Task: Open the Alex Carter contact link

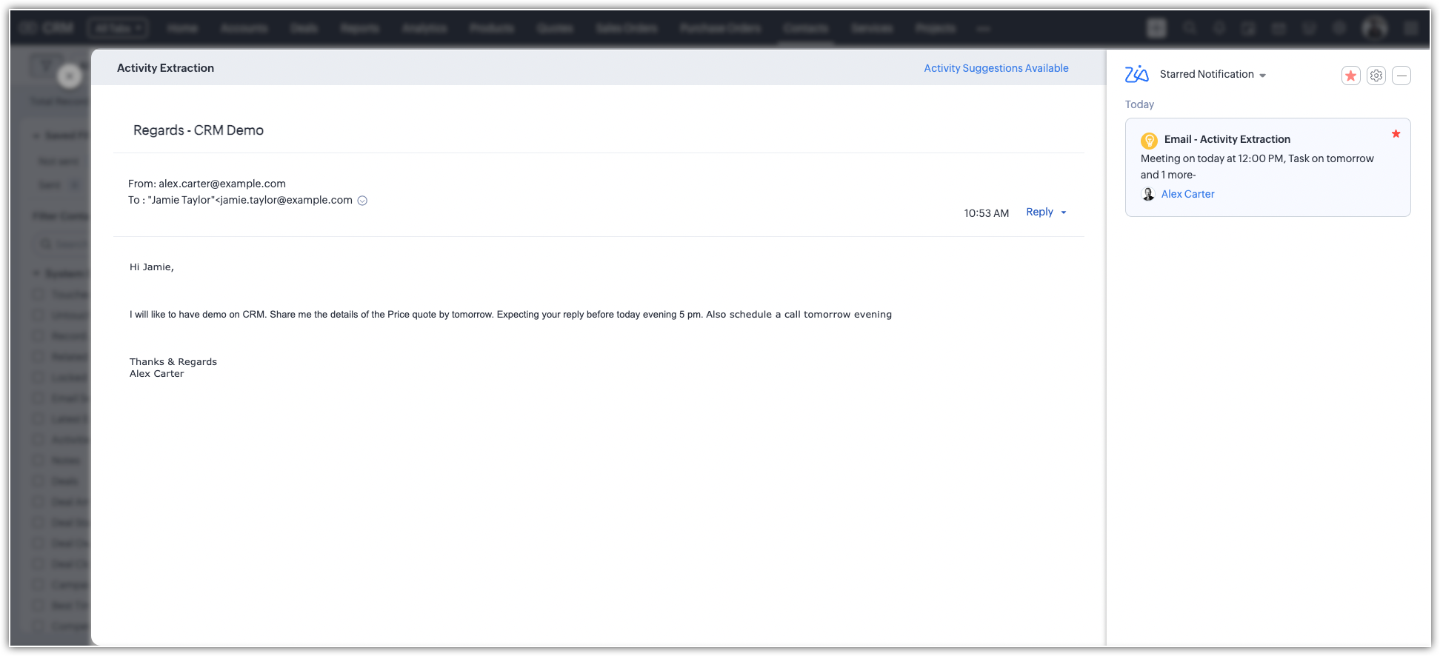Action: (1187, 194)
